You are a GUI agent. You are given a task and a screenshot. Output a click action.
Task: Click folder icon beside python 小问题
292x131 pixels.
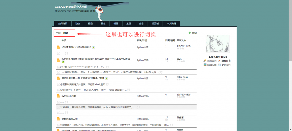coord(58,96)
